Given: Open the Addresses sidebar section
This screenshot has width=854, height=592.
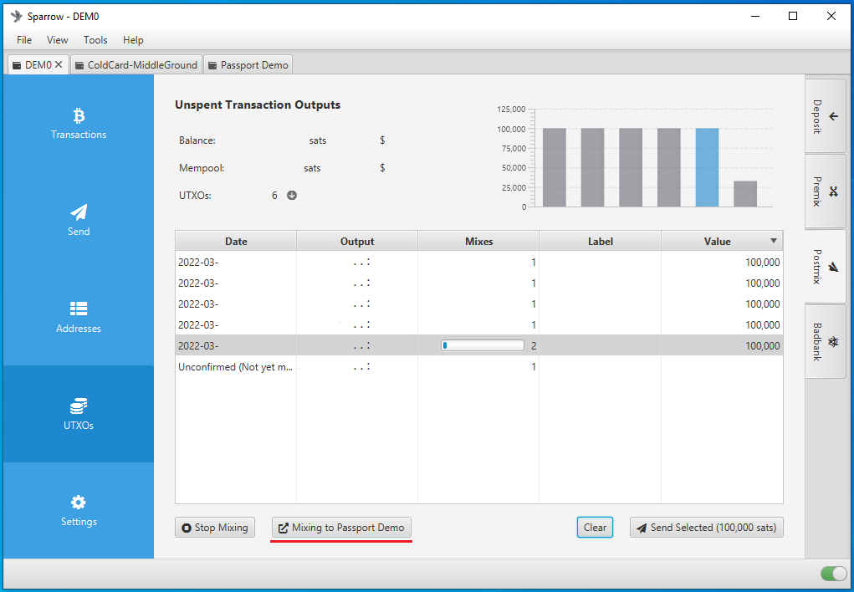Looking at the screenshot, I should [x=79, y=317].
